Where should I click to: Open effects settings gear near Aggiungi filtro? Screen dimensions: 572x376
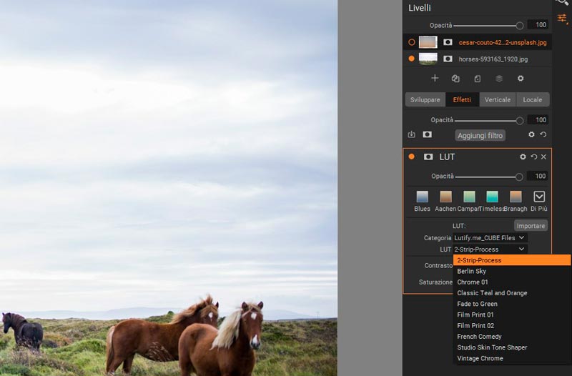(531, 134)
